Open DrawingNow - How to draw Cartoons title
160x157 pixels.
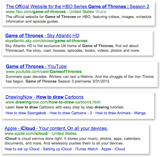click(x=44, y=97)
